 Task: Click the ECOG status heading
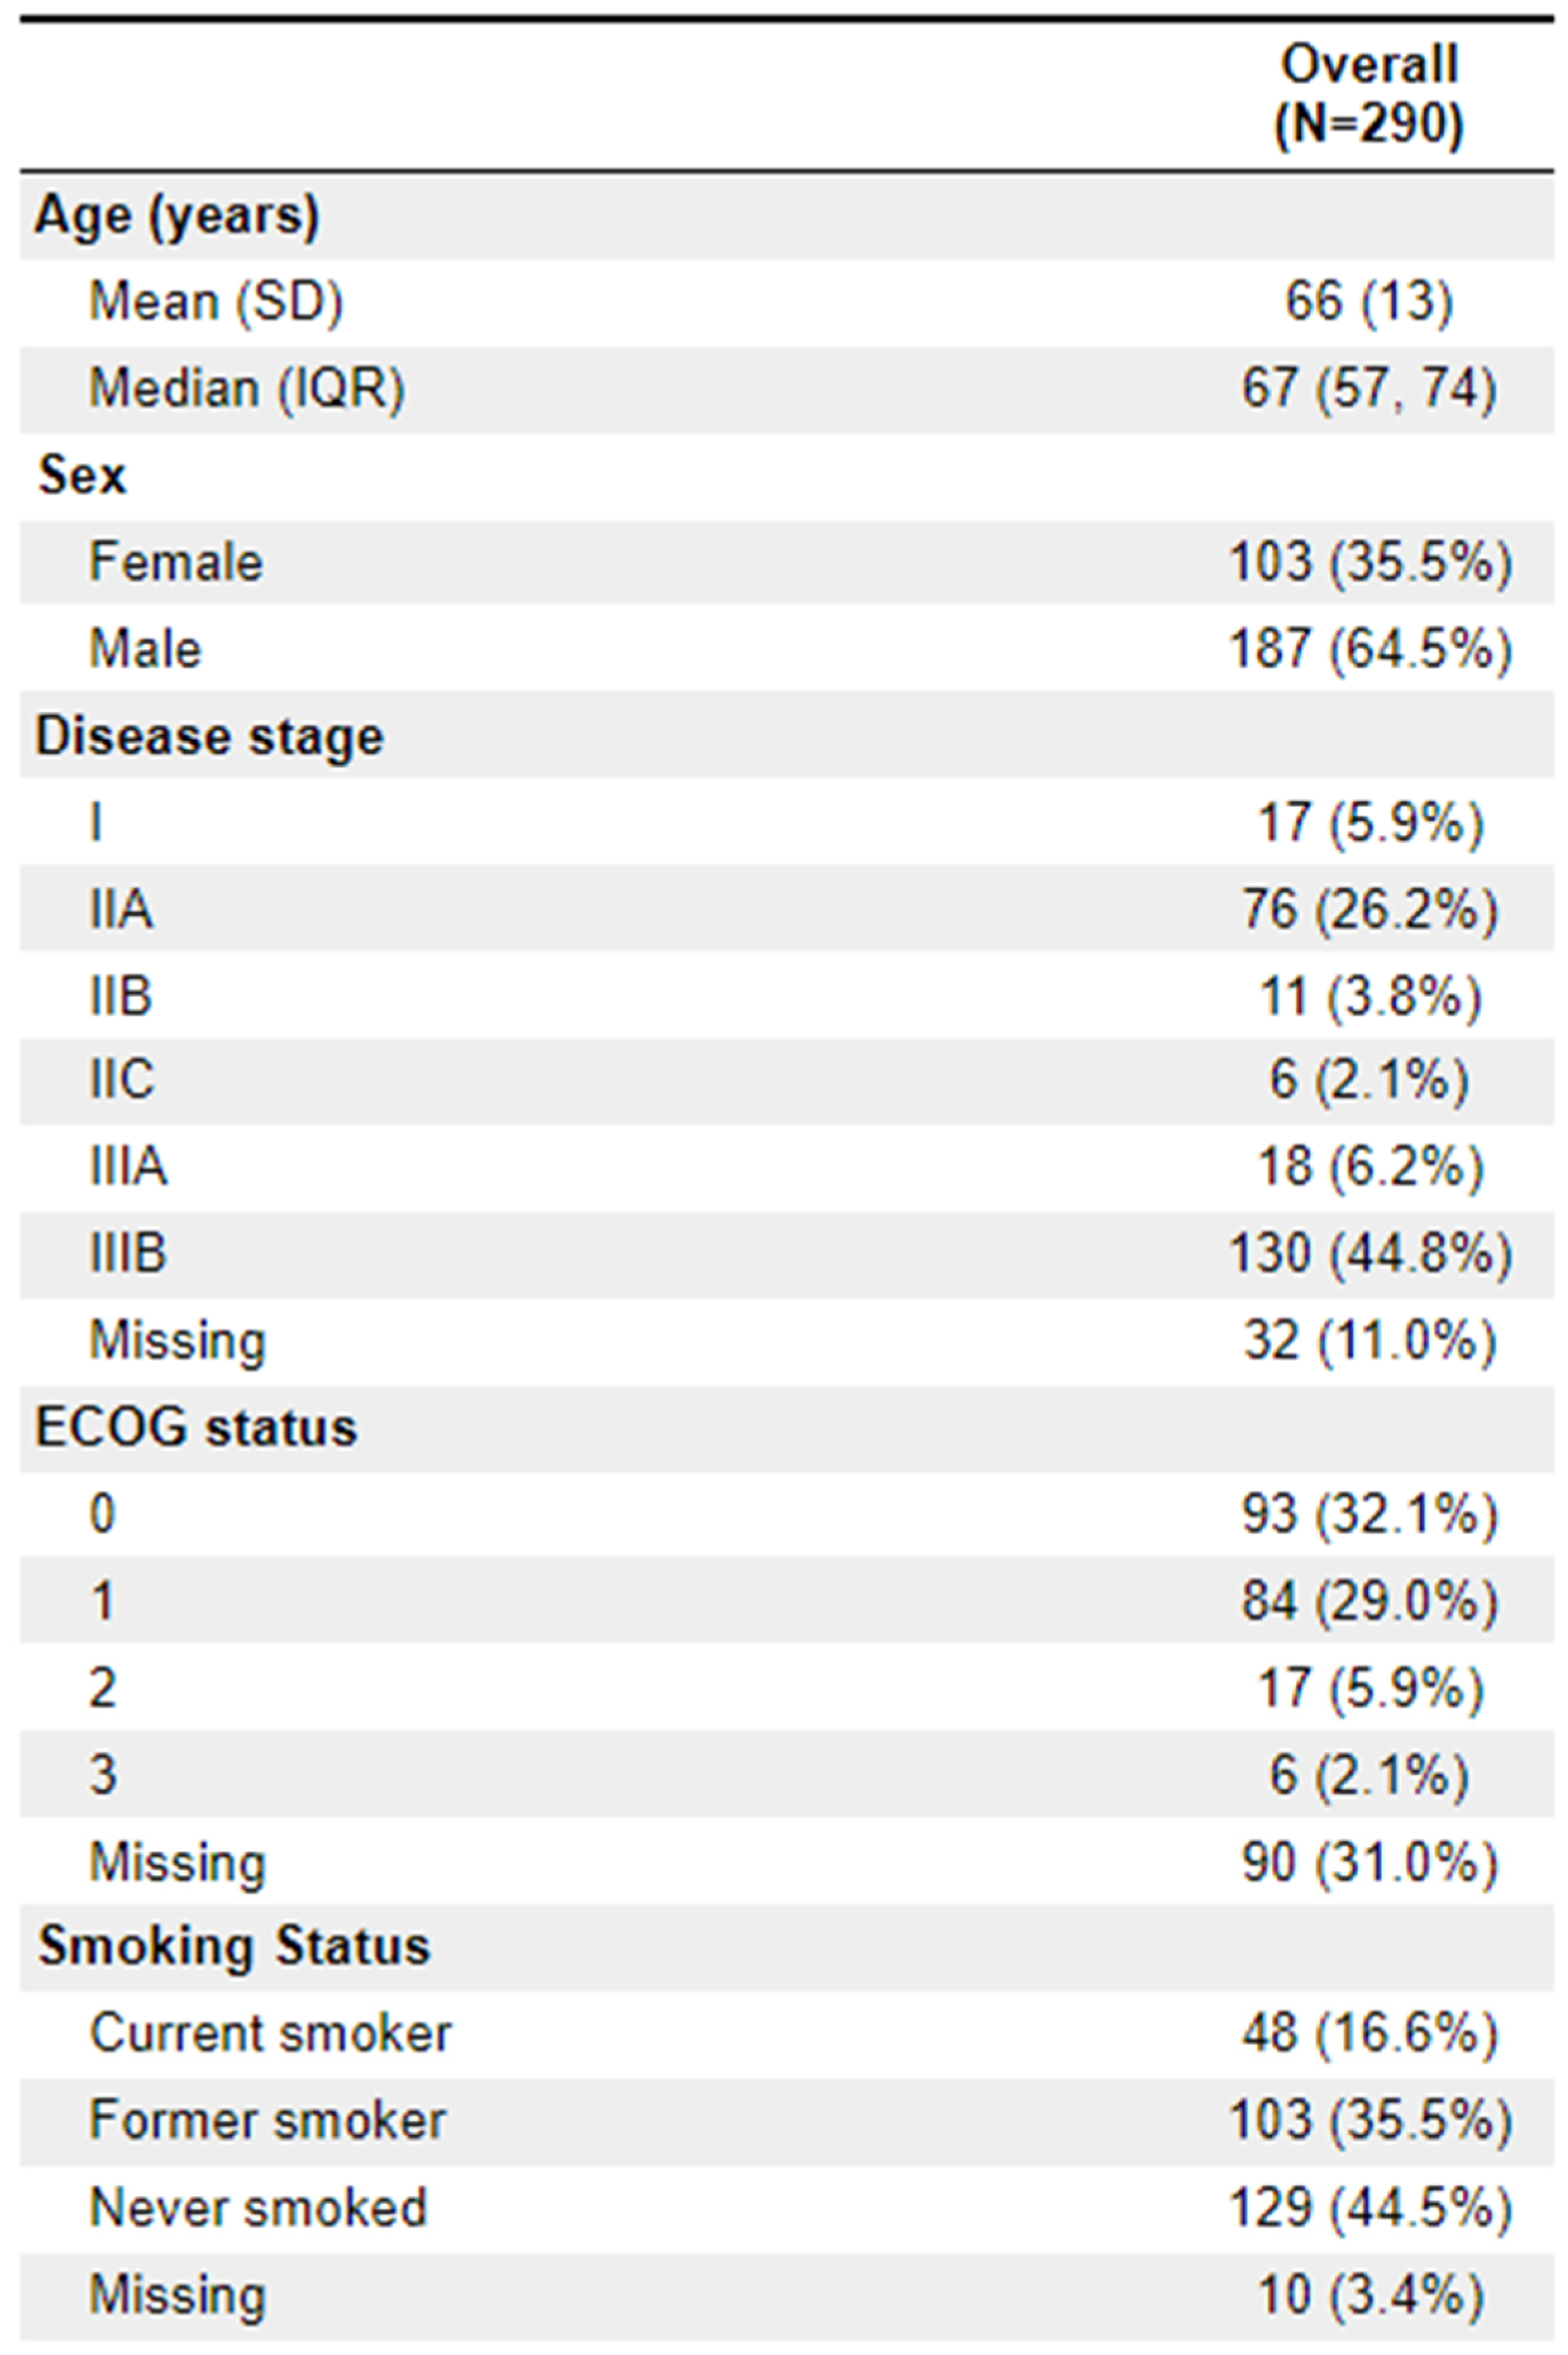coord(196,1427)
